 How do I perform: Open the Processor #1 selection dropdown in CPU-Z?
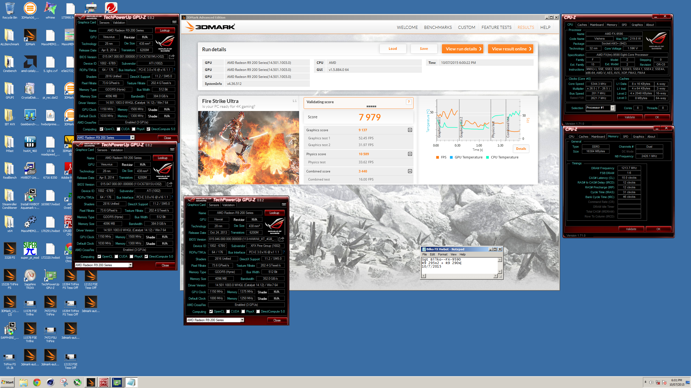612,108
